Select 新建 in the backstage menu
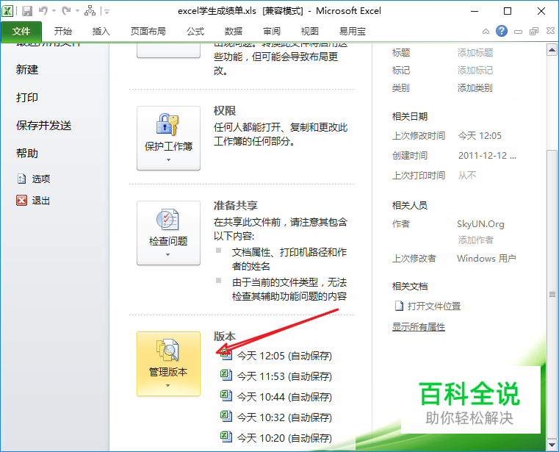 pos(27,70)
